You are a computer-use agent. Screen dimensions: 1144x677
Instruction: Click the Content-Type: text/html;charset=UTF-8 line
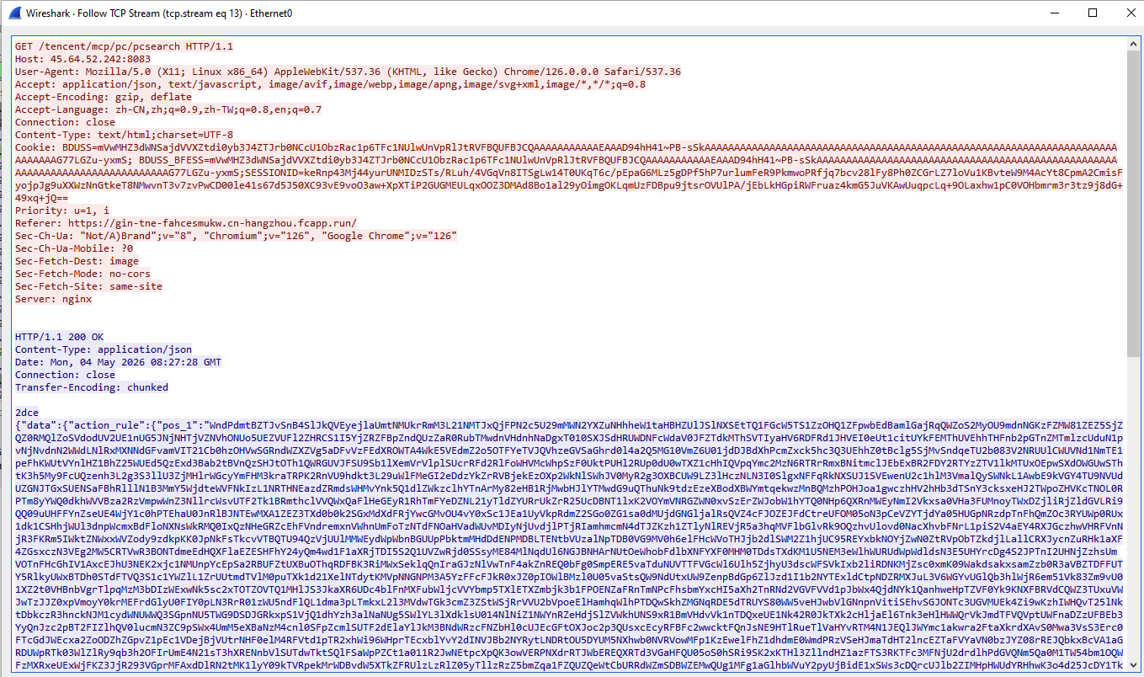(124, 135)
